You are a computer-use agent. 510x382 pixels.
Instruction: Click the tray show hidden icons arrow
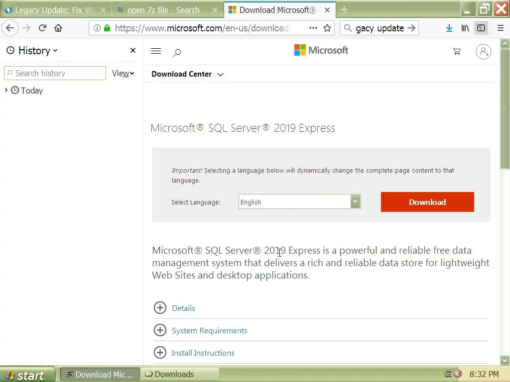458,374
